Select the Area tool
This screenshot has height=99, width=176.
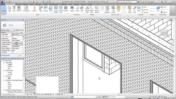(x=119, y=9)
